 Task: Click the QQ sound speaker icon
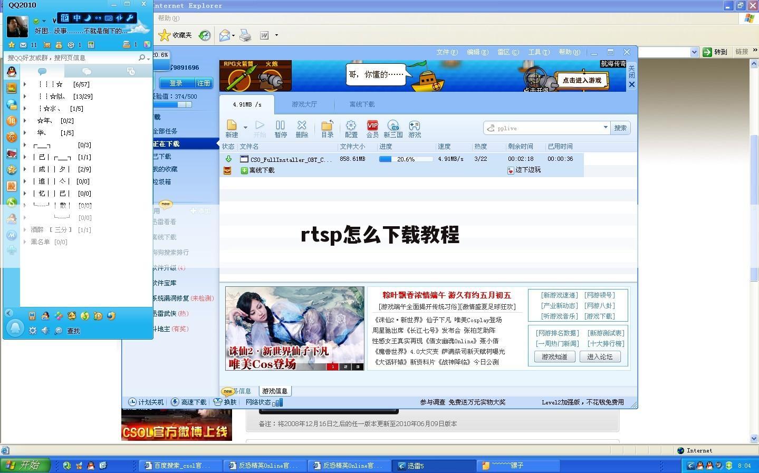pos(45,331)
